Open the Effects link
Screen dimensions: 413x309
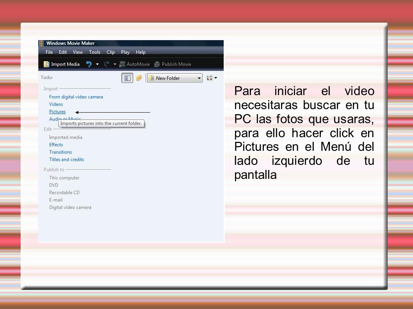point(56,145)
